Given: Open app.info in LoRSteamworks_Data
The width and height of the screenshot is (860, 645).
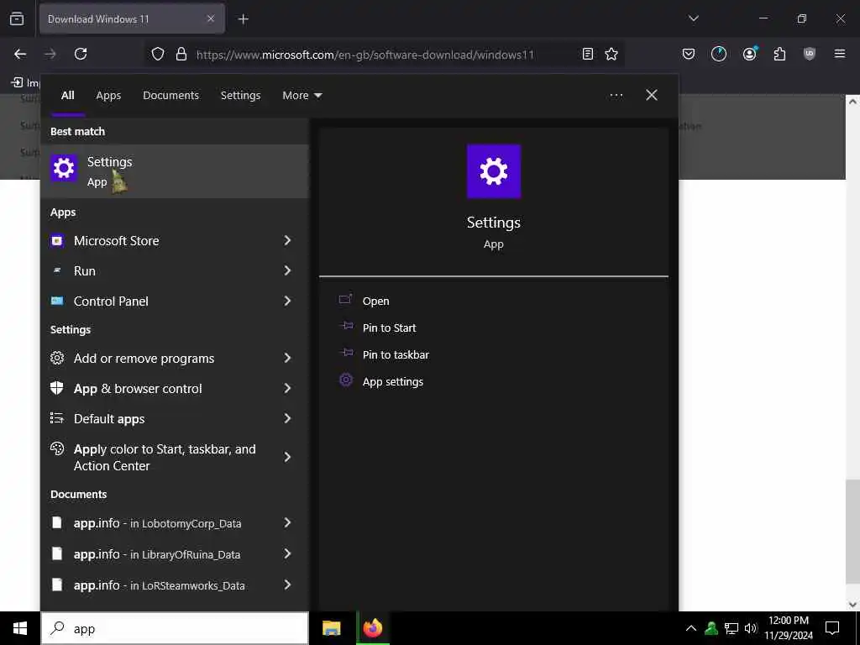Looking at the screenshot, I should [x=159, y=585].
